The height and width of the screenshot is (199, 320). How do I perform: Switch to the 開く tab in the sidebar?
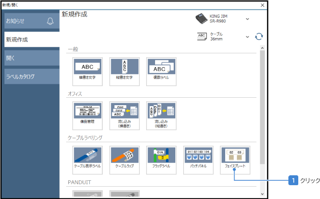coord(32,58)
